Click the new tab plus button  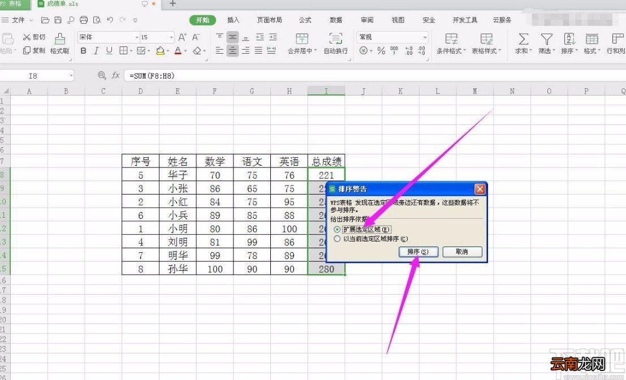pyautogui.click(x=172, y=3)
